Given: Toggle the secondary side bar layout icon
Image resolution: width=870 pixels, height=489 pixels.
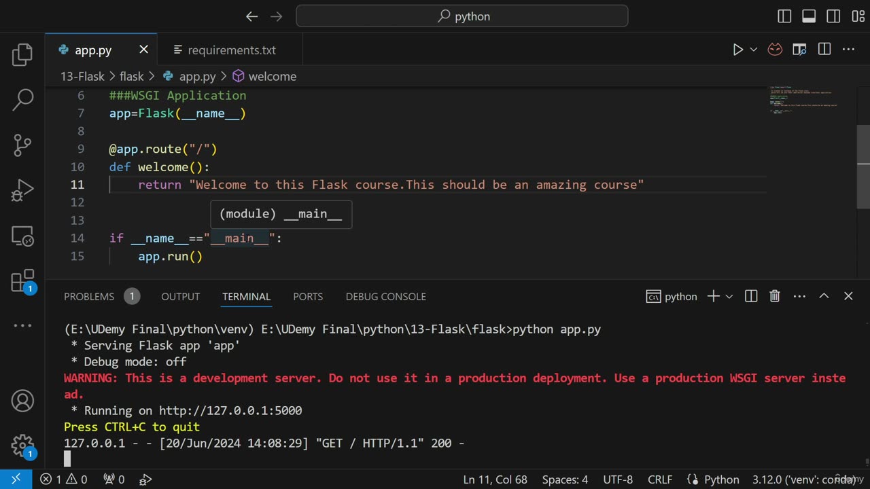Looking at the screenshot, I should click(x=833, y=16).
